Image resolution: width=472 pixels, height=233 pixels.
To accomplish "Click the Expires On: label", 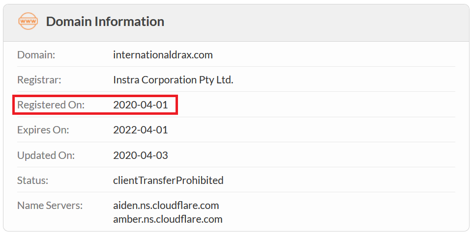I will click(x=43, y=130).
